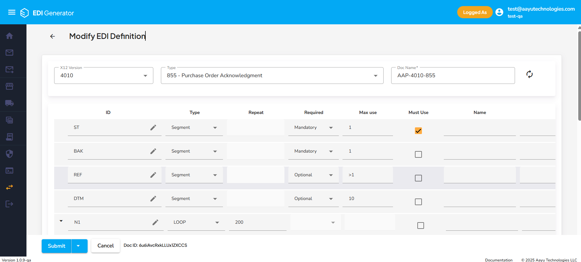Viewport: 581px width, 262px height.
Task: Click Max use field of REF row
Action: [367, 175]
